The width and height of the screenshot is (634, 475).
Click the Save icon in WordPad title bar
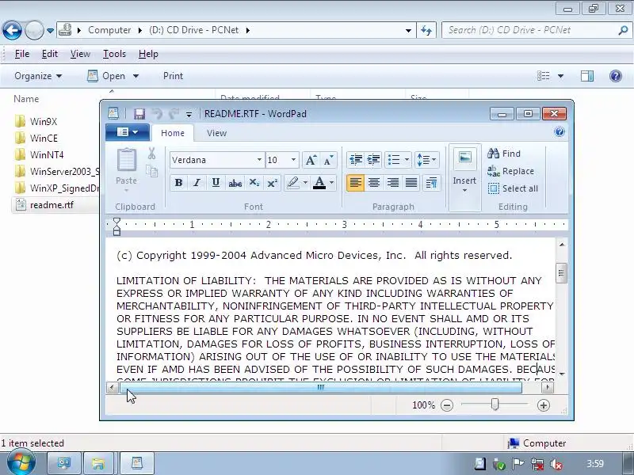[x=139, y=114]
